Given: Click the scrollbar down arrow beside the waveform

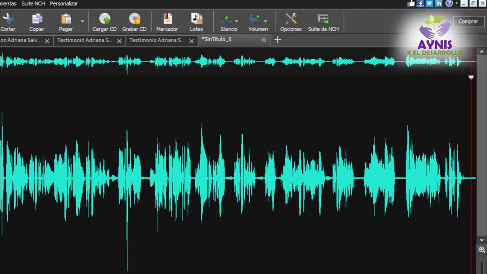Looking at the screenshot, I should (482, 240).
